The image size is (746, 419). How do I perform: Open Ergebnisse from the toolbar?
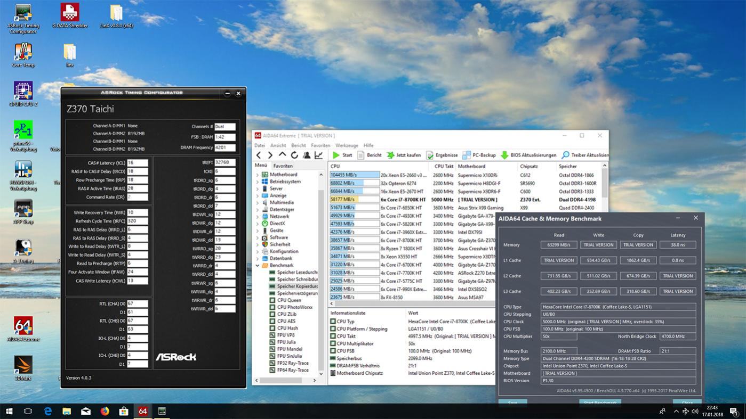tap(442, 155)
